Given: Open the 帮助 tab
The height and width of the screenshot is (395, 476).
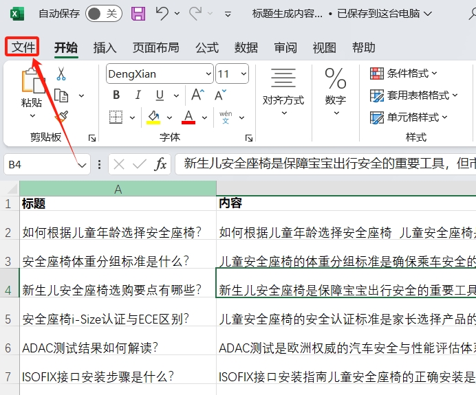Looking at the screenshot, I should [x=363, y=47].
